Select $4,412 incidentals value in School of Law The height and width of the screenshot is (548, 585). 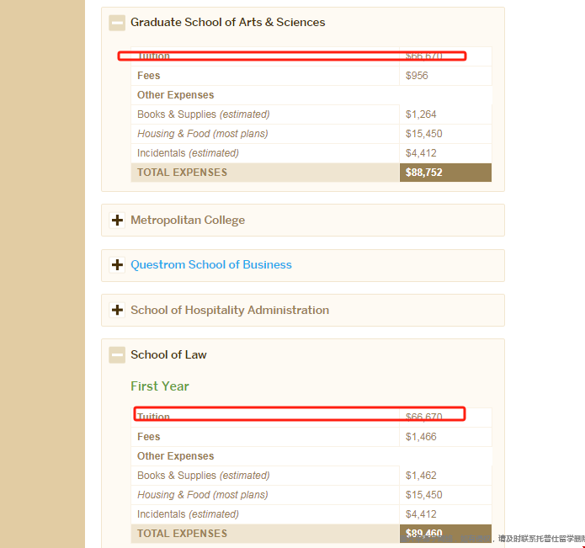(421, 514)
